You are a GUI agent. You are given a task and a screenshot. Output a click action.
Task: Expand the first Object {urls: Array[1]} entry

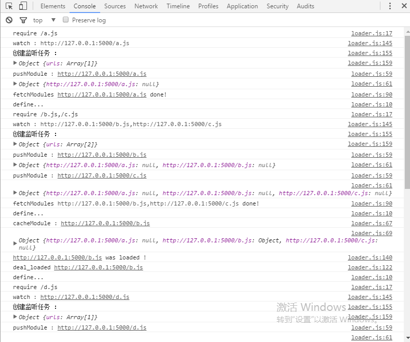15,63
